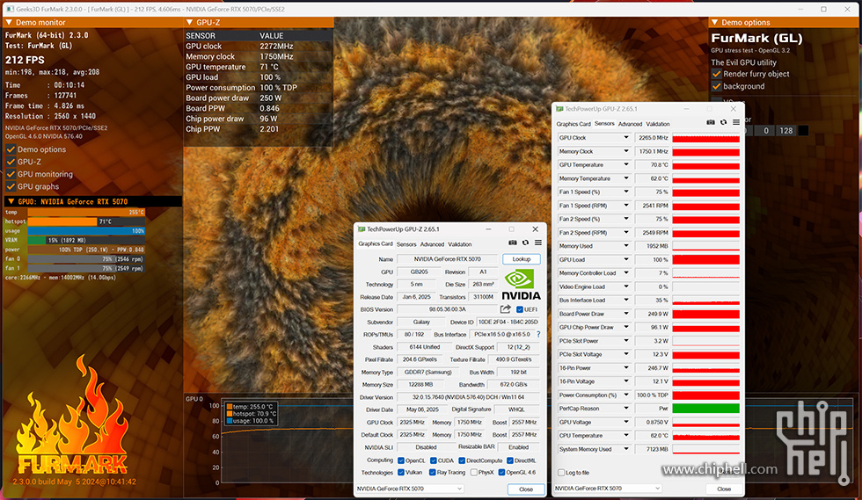This screenshot has width=862, height=500.
Task: Click GPU-Z Sensors window title icon
Action: pos(559,109)
